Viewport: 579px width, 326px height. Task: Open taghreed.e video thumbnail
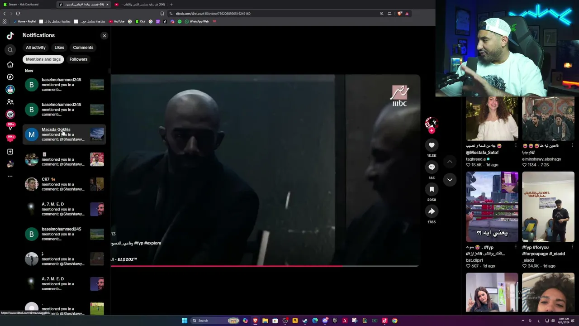click(x=492, y=118)
